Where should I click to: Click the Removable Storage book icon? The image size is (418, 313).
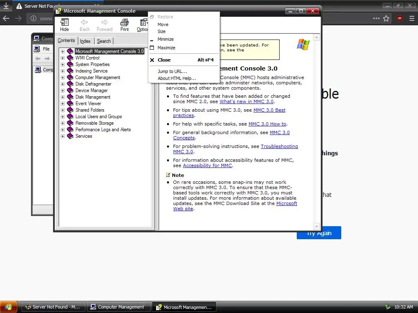(x=70, y=123)
